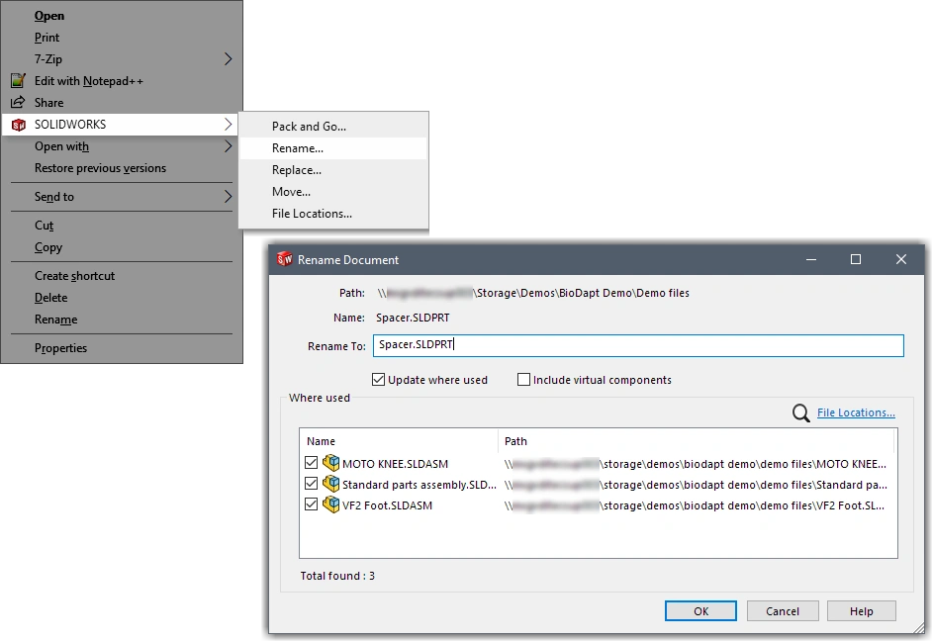This screenshot has height=641, width=932.
Task: Click the assembly icon for MOTO KNEE.SLDASM
Action: click(331, 463)
